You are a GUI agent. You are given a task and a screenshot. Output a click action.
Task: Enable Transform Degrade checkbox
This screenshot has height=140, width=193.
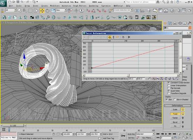pyautogui.click(x=169, y=93)
